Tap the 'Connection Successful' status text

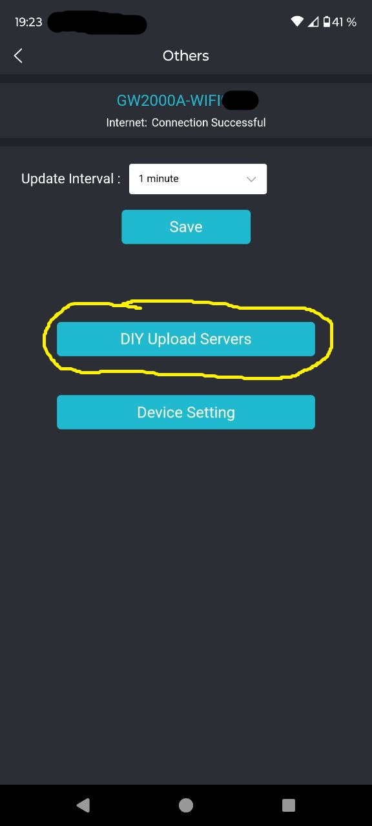pyautogui.click(x=209, y=123)
